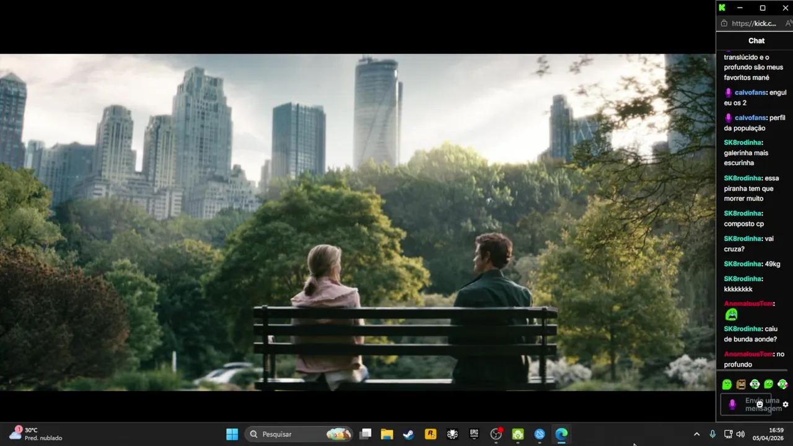793x446 pixels.
Task: Open the Windows Start menu
Action: (x=232, y=434)
